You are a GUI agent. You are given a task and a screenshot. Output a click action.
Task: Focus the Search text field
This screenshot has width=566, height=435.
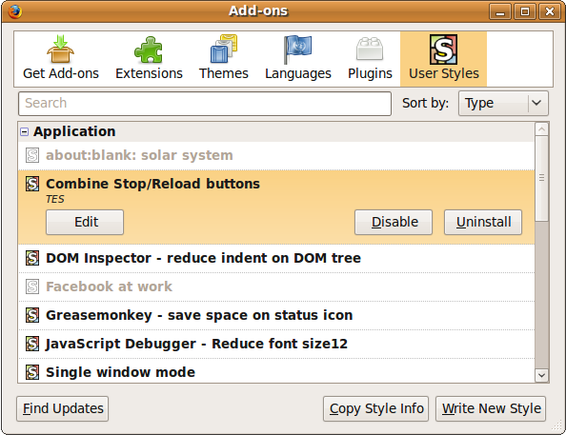pos(205,104)
